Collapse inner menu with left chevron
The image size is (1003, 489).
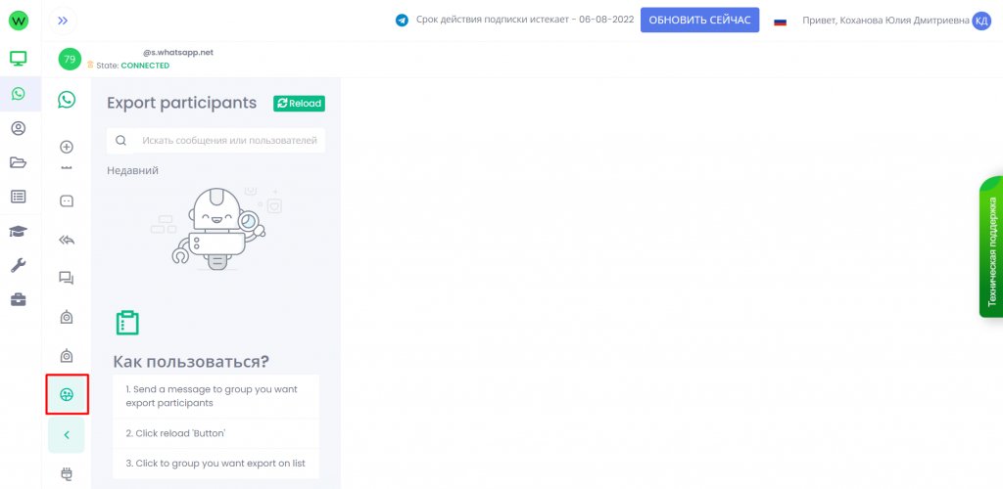tap(67, 435)
